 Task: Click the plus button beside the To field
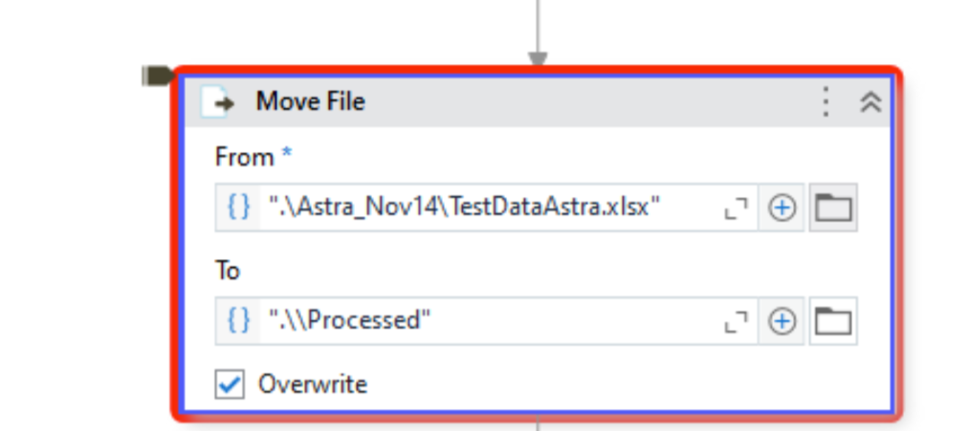tap(783, 322)
